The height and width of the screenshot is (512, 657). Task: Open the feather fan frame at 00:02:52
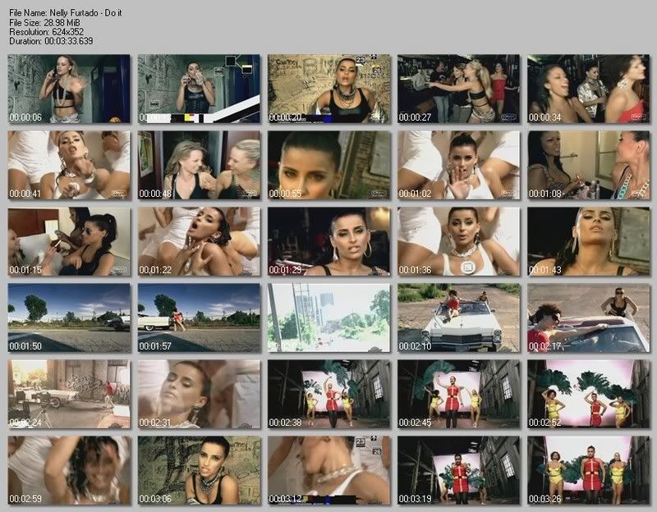pos(589,395)
